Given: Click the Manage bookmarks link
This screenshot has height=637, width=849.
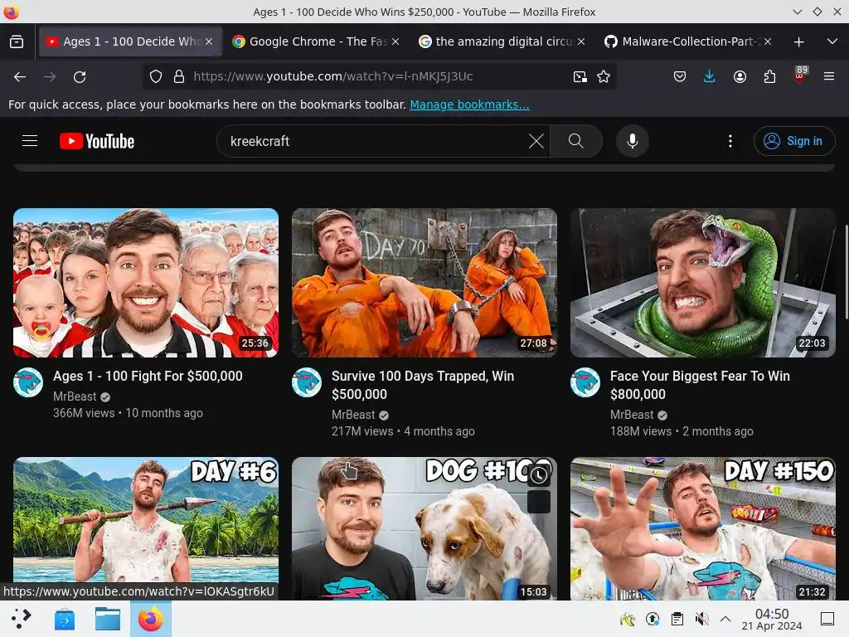Looking at the screenshot, I should pyautogui.click(x=469, y=105).
